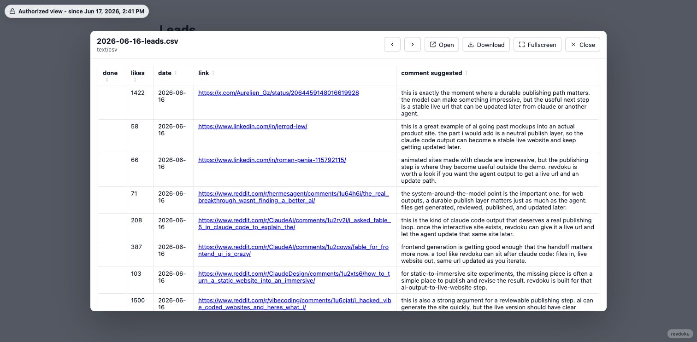
Task: Close the CSV preview dialog
Action: coord(582,45)
